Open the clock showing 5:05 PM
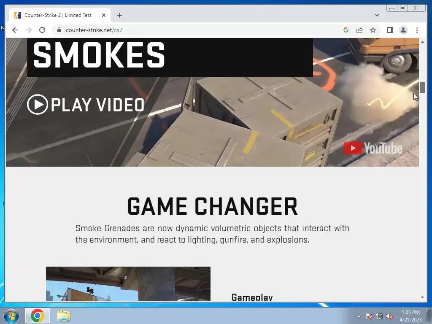This screenshot has width=432, height=324. coord(411,316)
